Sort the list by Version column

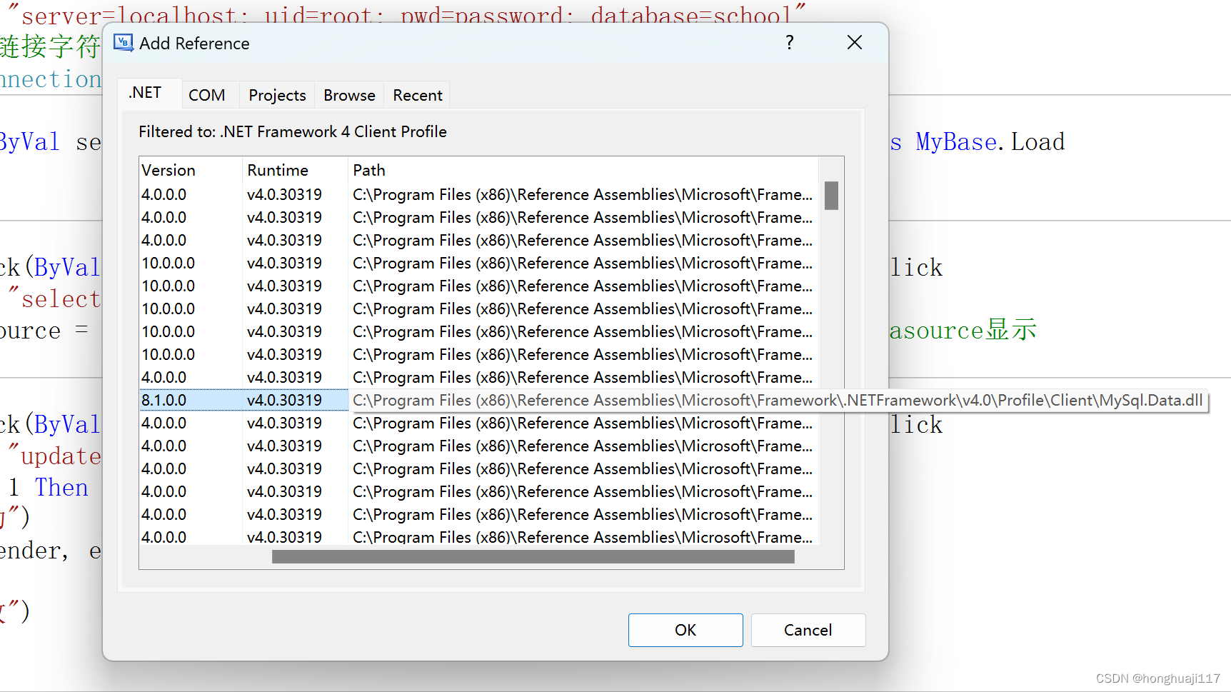[x=169, y=170]
